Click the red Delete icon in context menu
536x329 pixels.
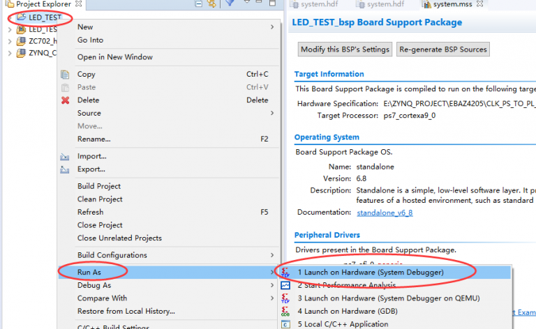[66, 100]
